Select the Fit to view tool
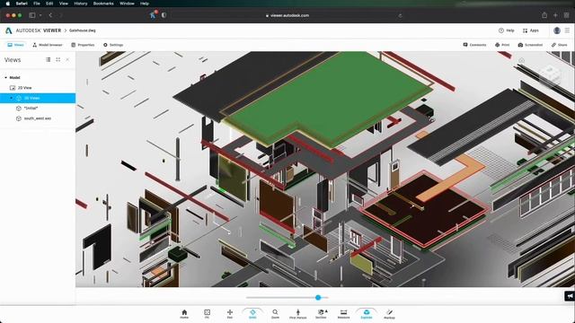This screenshot has width=575, height=323. 208,314
